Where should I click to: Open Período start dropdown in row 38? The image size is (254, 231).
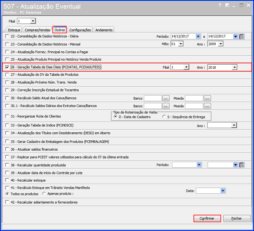pos(199,165)
